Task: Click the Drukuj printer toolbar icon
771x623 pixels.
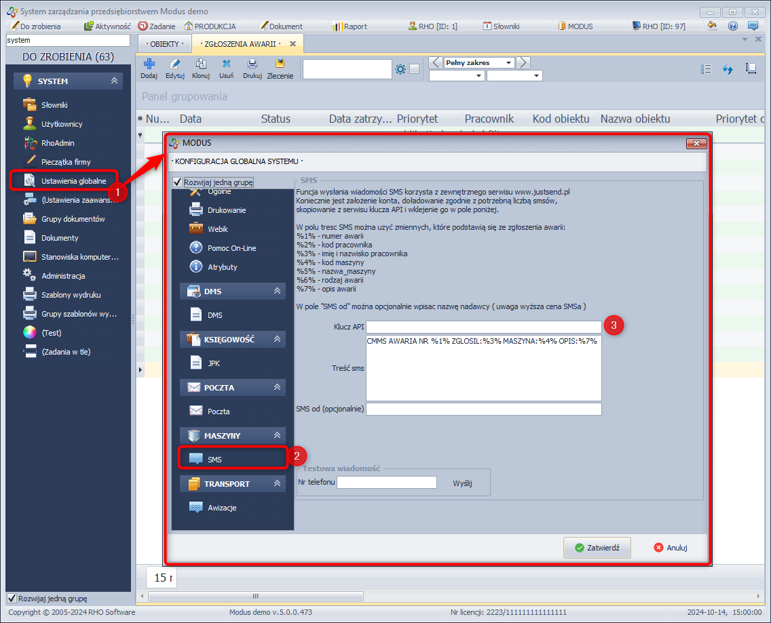Action: [x=252, y=68]
